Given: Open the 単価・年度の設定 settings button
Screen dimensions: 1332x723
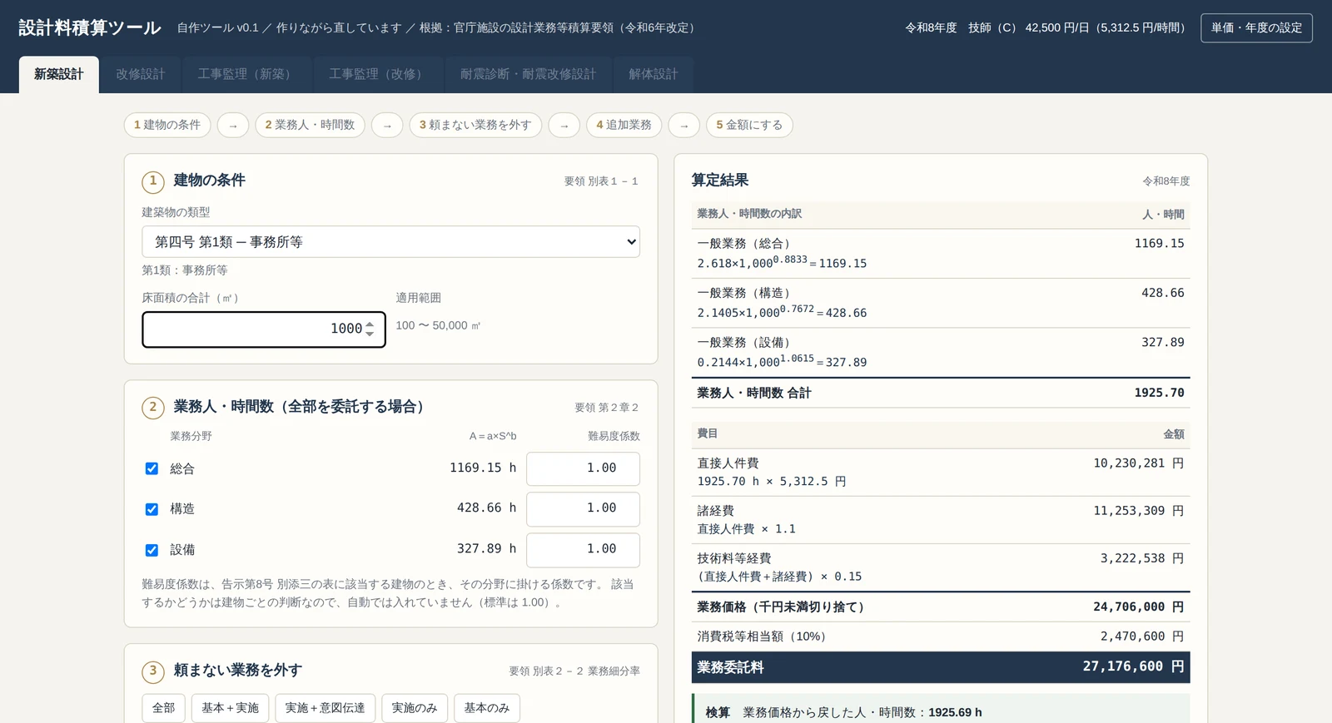Looking at the screenshot, I should (1256, 27).
